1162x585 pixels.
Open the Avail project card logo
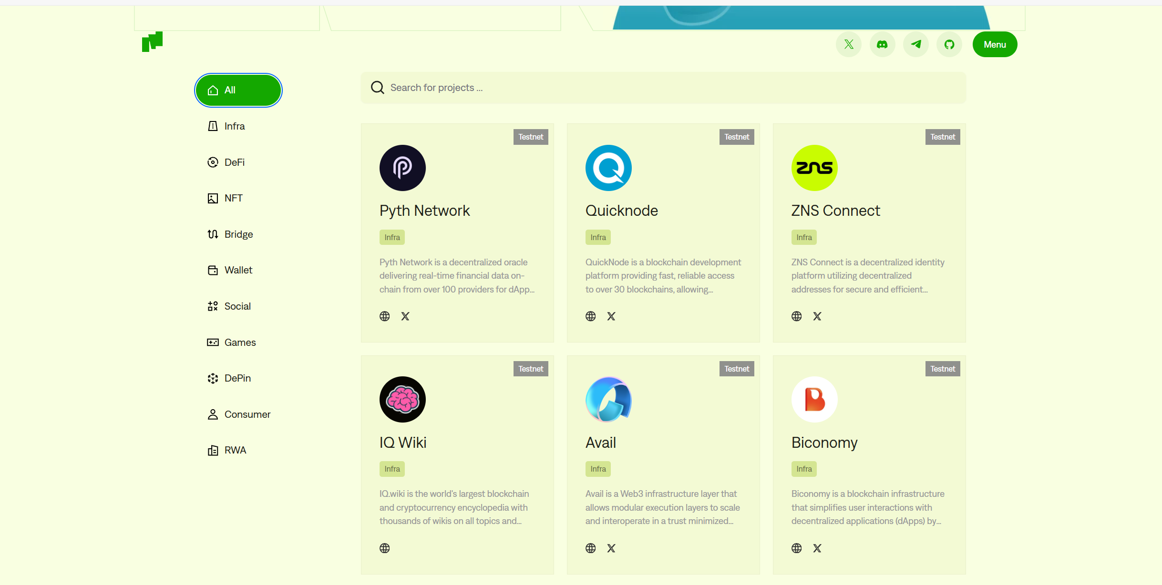pos(608,400)
